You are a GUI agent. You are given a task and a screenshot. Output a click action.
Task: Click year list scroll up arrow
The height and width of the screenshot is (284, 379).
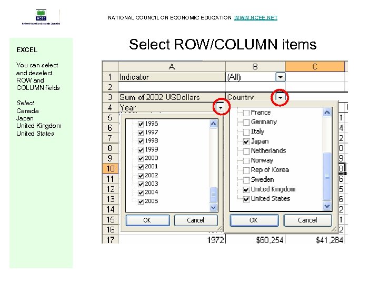[x=213, y=124]
